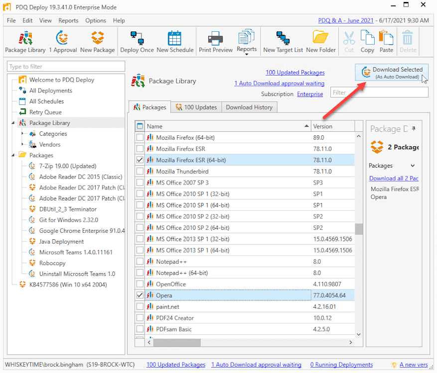This screenshot has width=437, height=373.
Task: Expand the Vendors tree node
Action: [x=22, y=144]
